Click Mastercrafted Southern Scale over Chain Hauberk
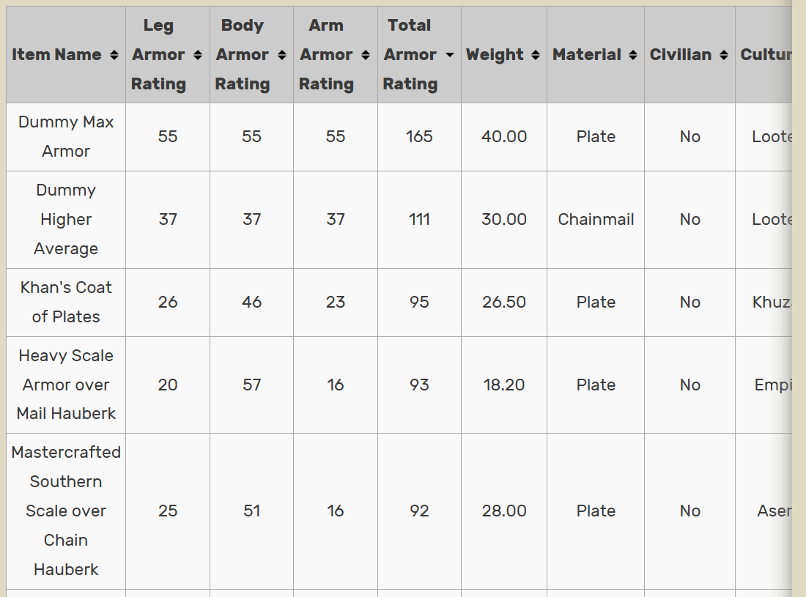 66,511
